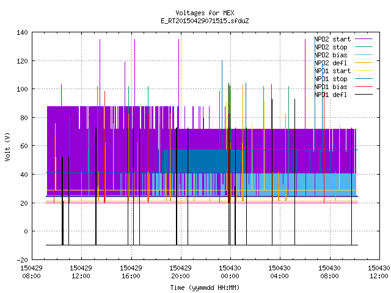Click the 150429 20:00 time tick label
391x293 pixels.
tap(180, 272)
